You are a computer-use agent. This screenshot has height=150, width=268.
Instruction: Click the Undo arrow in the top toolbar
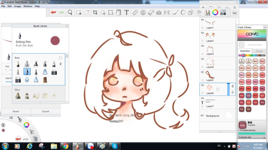tap(53, 12)
